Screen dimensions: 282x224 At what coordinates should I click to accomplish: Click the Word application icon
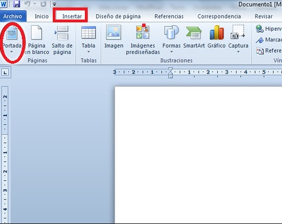pos(3,4)
